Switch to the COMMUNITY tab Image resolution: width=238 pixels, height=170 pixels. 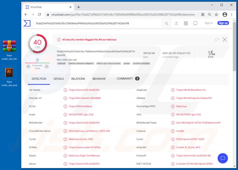coord(128,79)
